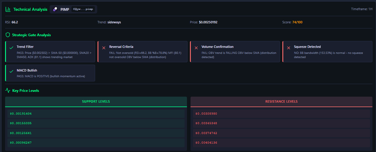Click the Trend sideways value
Image resolution: width=376 pixels, height=152 pixels.
click(x=114, y=22)
